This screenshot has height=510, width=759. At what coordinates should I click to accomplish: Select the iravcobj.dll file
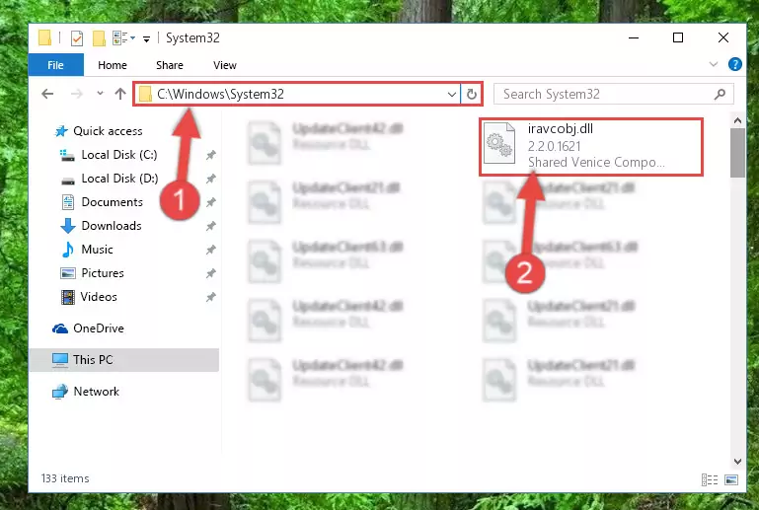[591, 147]
